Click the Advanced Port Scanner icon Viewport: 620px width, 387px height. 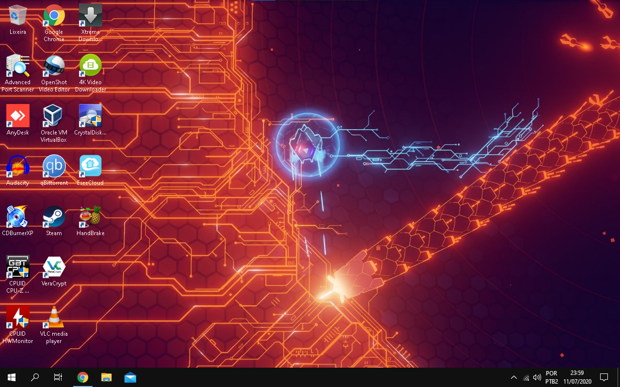coord(18,66)
